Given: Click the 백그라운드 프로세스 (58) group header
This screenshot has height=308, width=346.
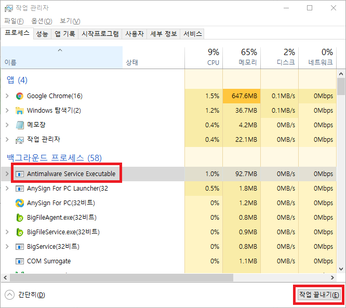Looking at the screenshot, I should point(54,158).
